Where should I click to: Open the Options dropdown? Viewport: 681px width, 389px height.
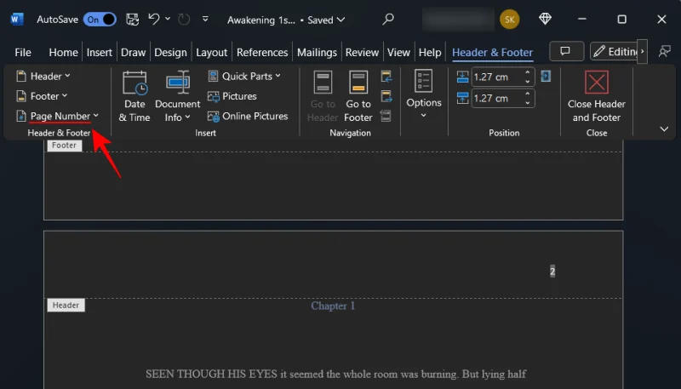423,95
